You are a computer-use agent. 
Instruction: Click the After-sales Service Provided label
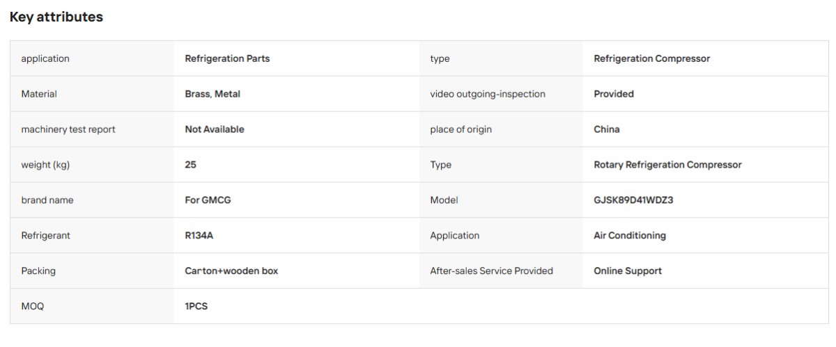(492, 271)
